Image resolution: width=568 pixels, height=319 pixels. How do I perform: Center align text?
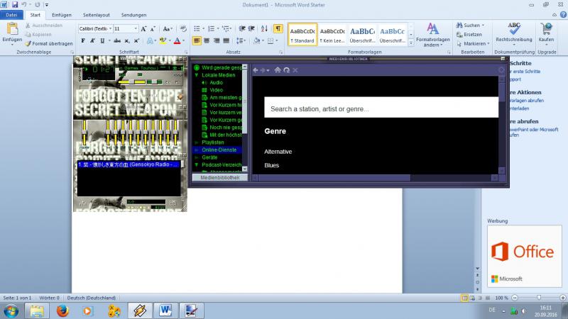pyautogui.click(x=207, y=41)
